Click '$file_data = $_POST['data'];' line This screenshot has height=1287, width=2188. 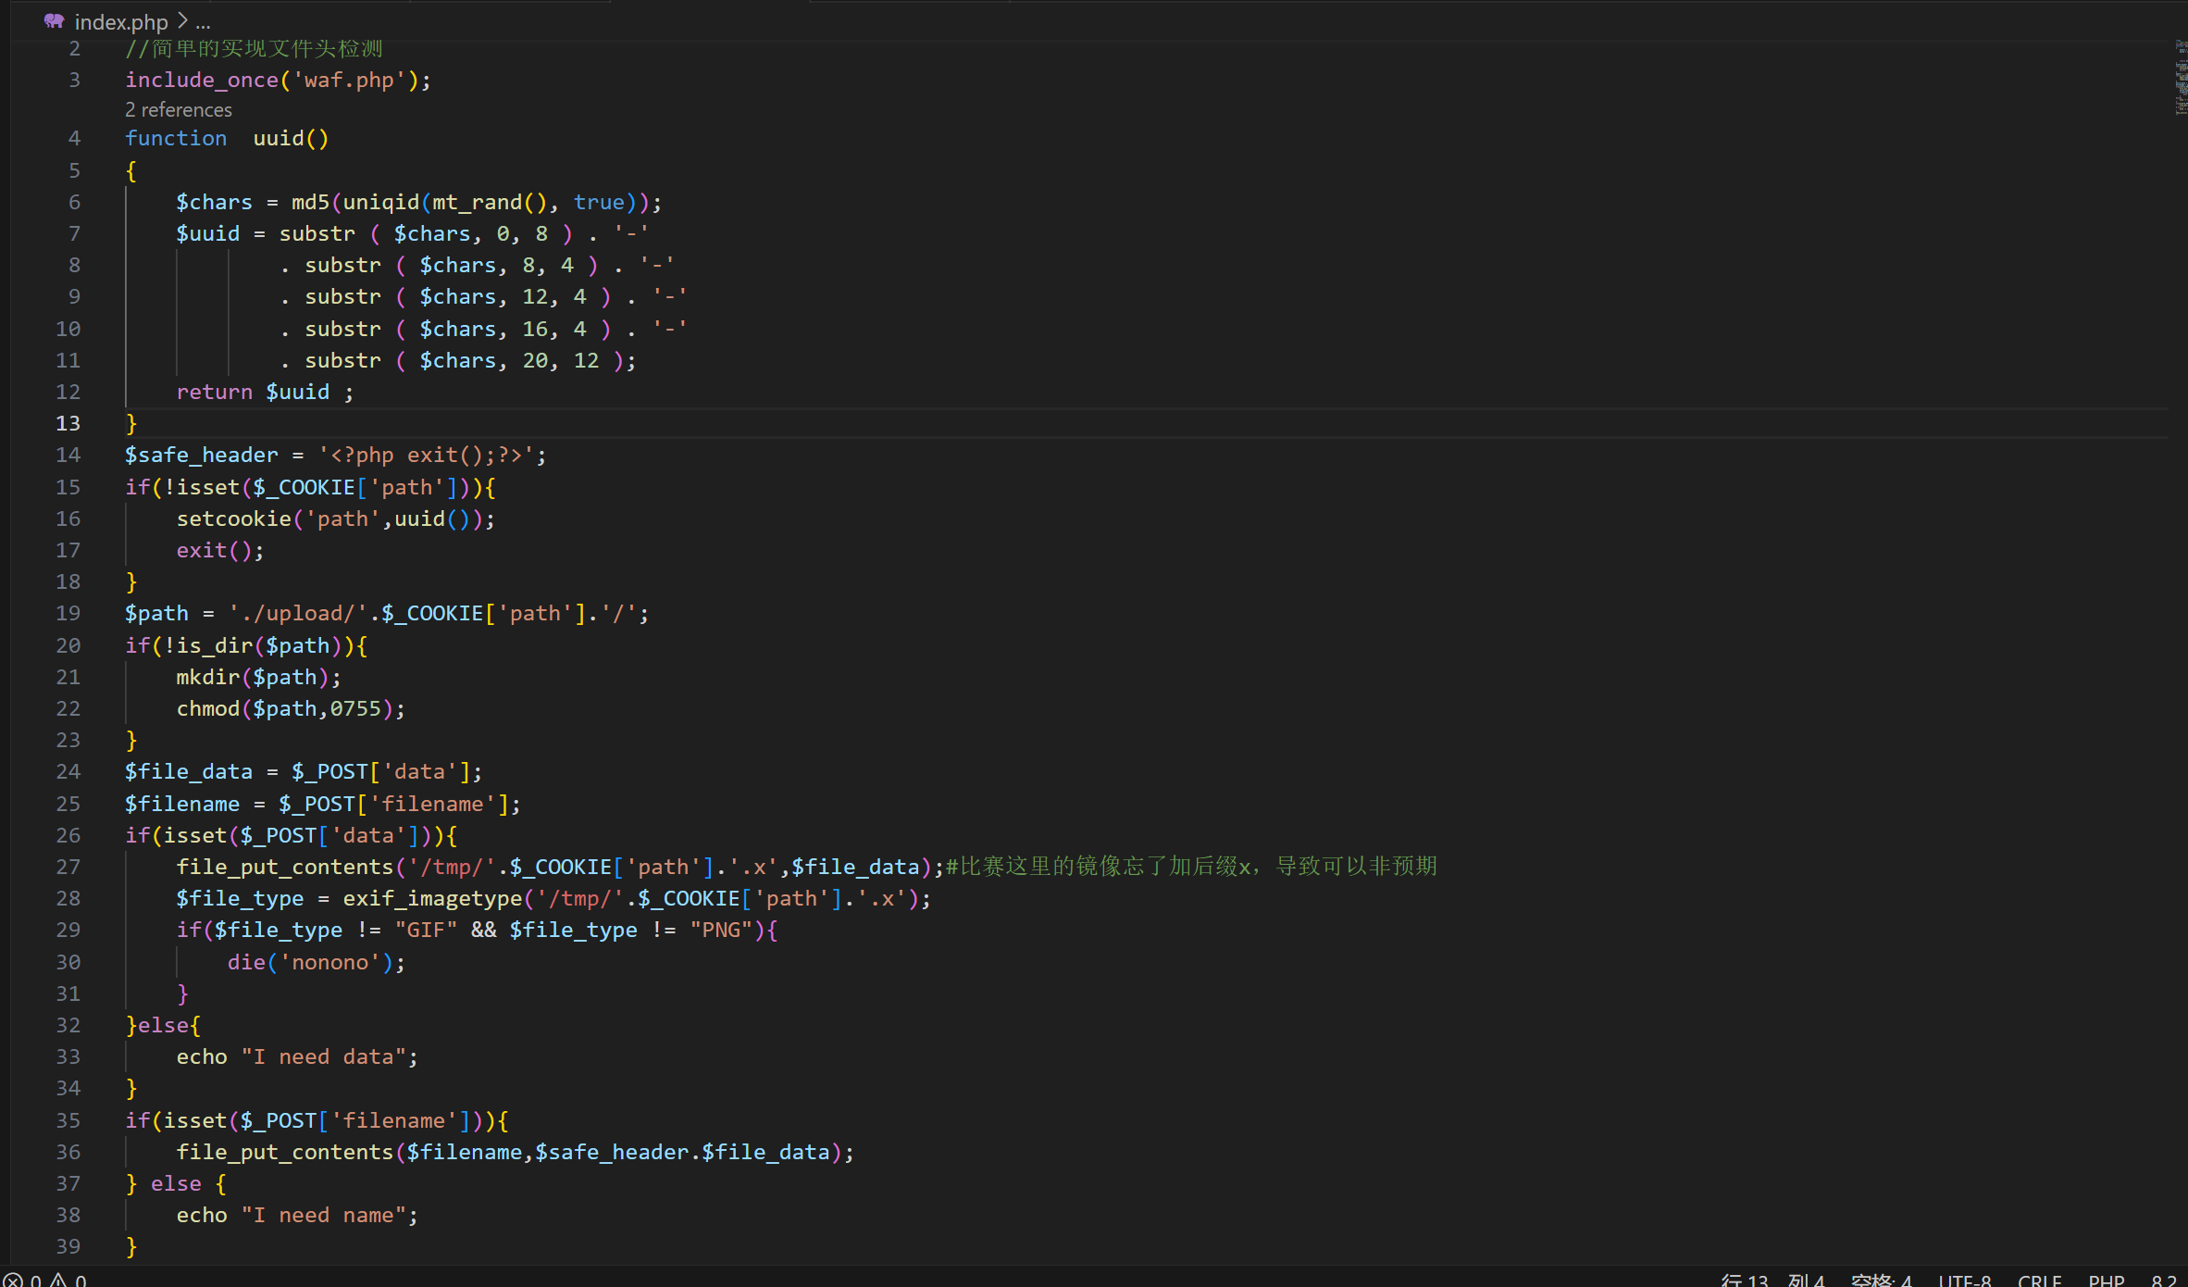click(x=304, y=771)
